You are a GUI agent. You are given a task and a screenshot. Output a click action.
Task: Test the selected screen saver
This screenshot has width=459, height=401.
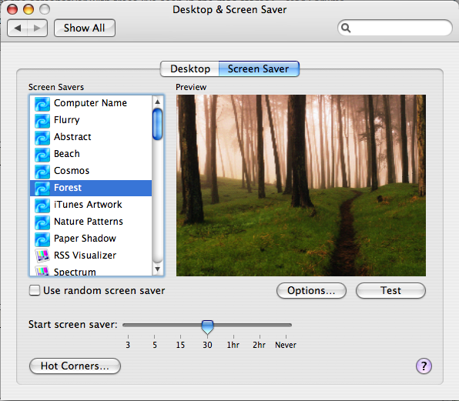(390, 290)
